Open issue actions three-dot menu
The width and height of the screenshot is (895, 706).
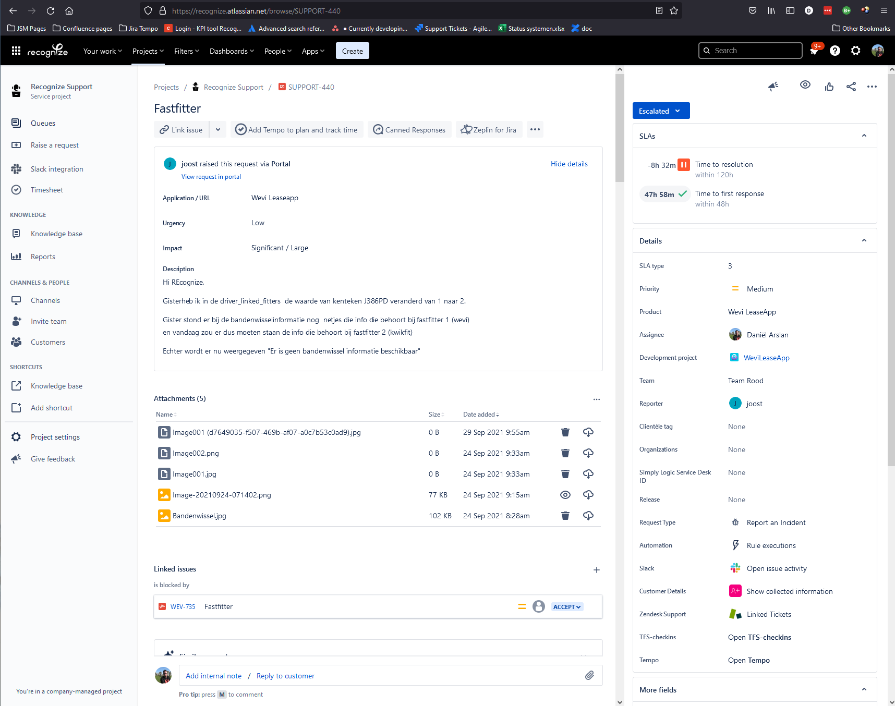tap(872, 87)
